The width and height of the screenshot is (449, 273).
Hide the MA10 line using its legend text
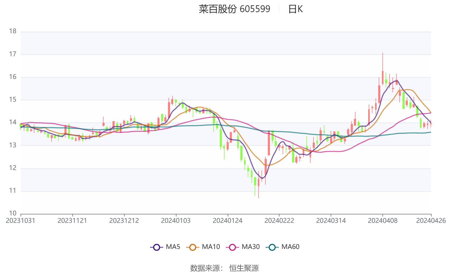coord(211,247)
